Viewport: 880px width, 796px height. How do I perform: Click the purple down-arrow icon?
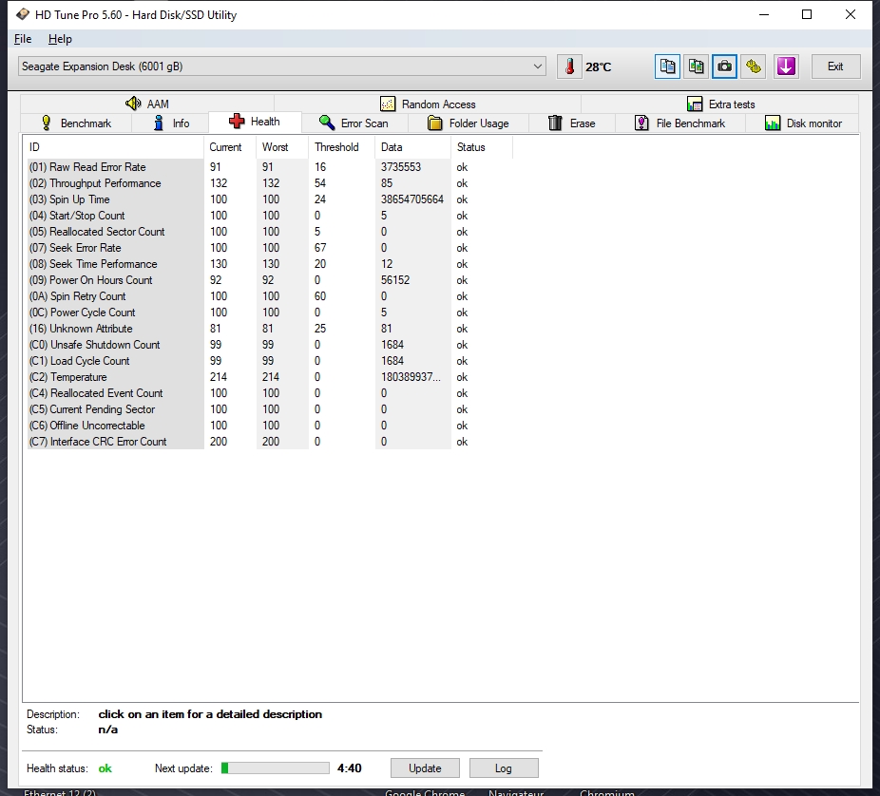coord(786,66)
